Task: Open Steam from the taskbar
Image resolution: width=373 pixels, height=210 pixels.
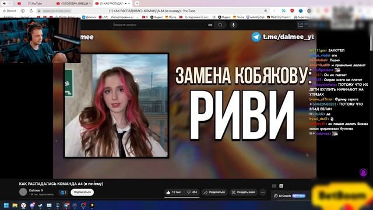Action: tap(40, 205)
